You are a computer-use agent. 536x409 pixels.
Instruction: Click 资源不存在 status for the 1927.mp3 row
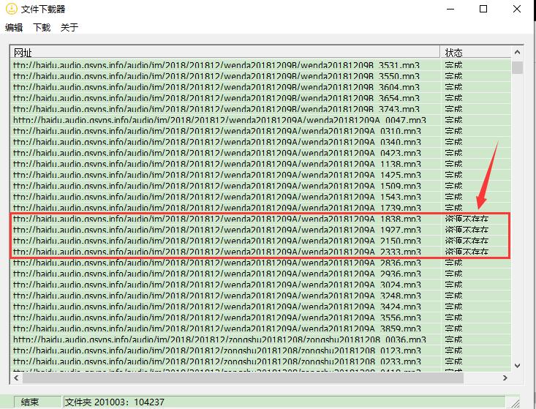pos(467,230)
